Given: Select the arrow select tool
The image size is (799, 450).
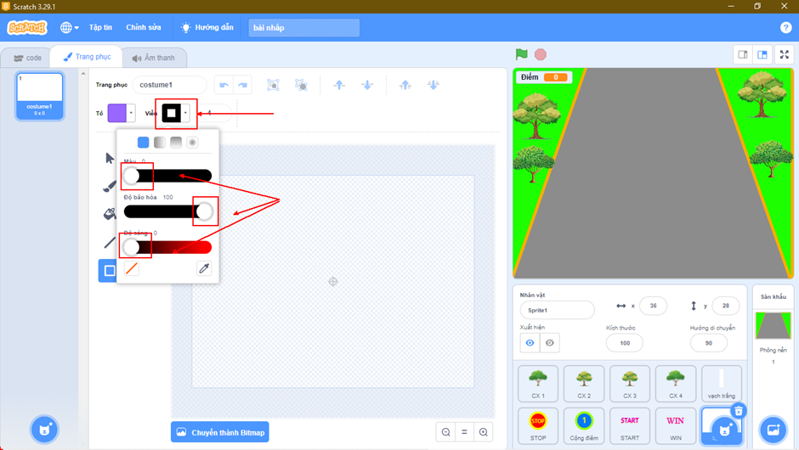Looking at the screenshot, I should (110, 158).
